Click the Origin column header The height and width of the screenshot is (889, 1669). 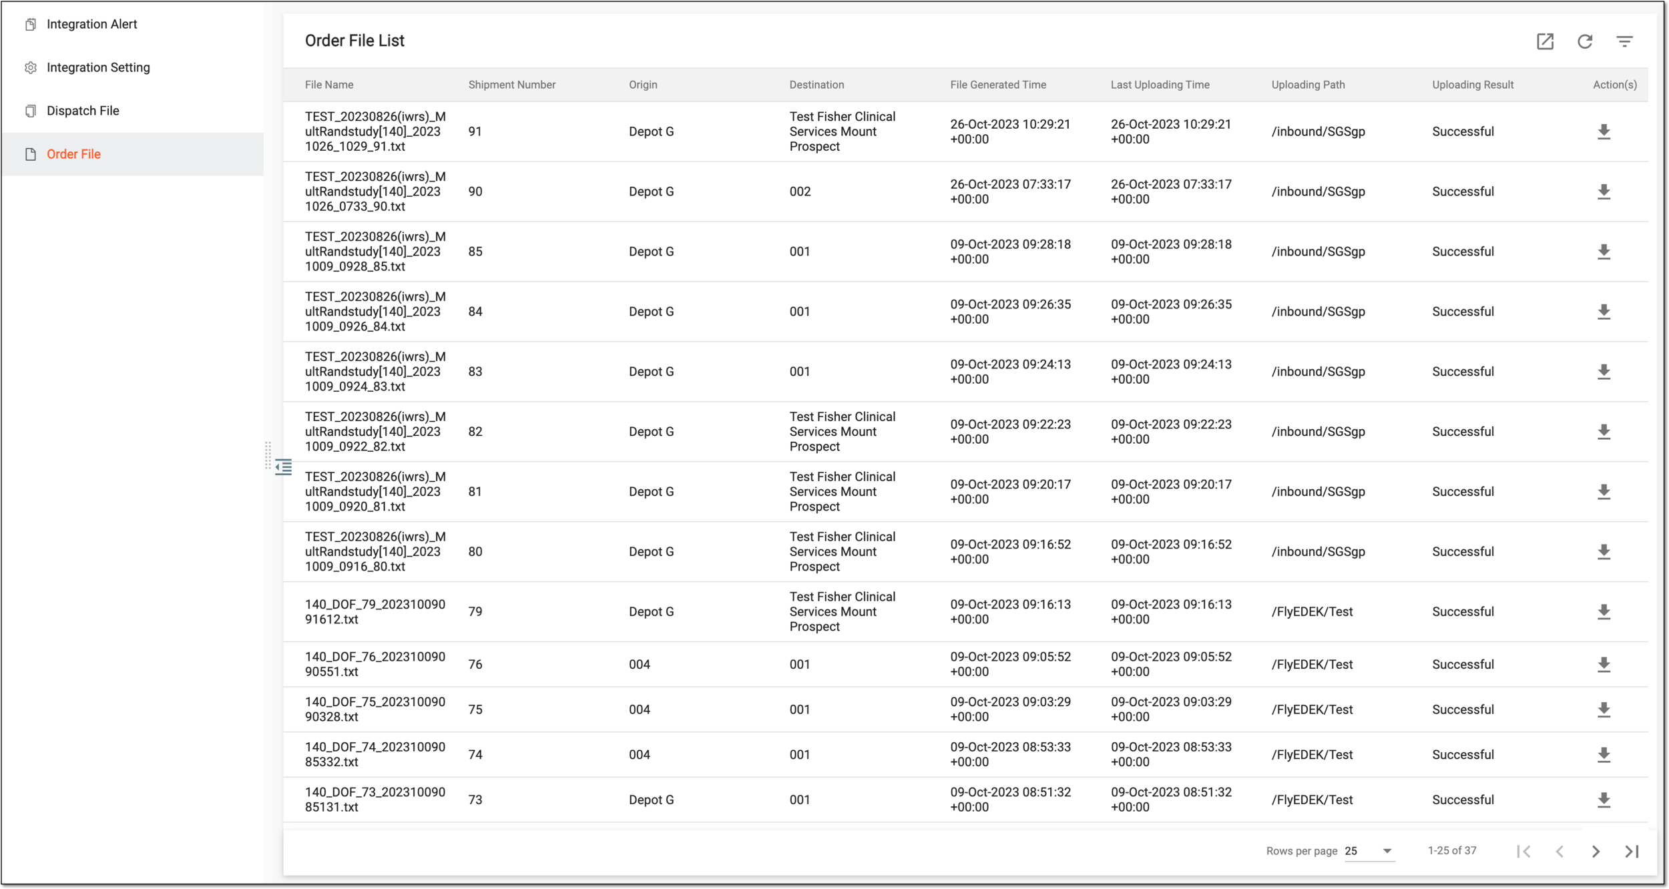click(x=643, y=85)
